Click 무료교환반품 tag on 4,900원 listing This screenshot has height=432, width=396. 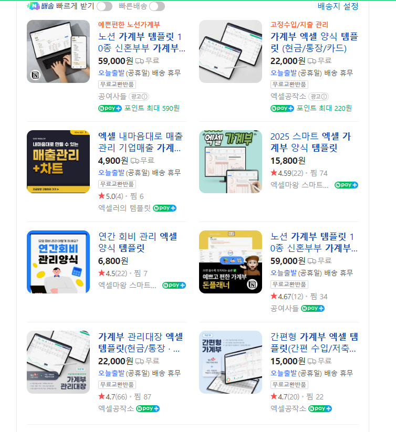click(x=117, y=184)
